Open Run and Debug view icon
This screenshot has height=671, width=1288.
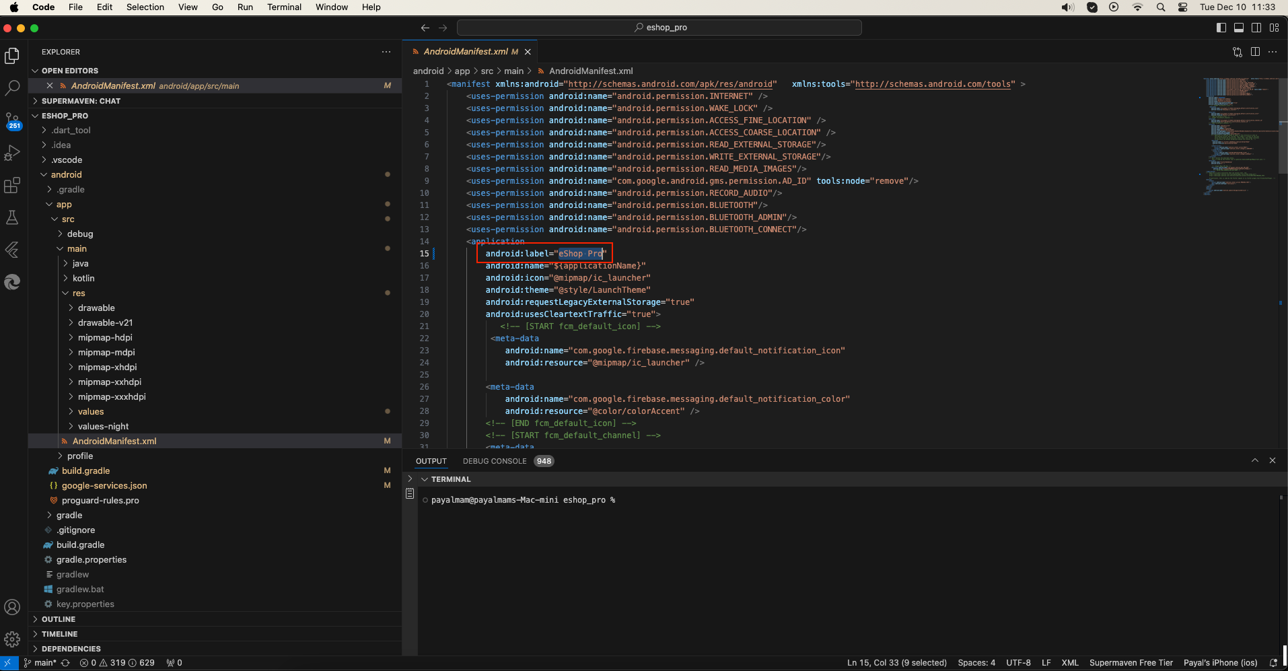click(12, 153)
